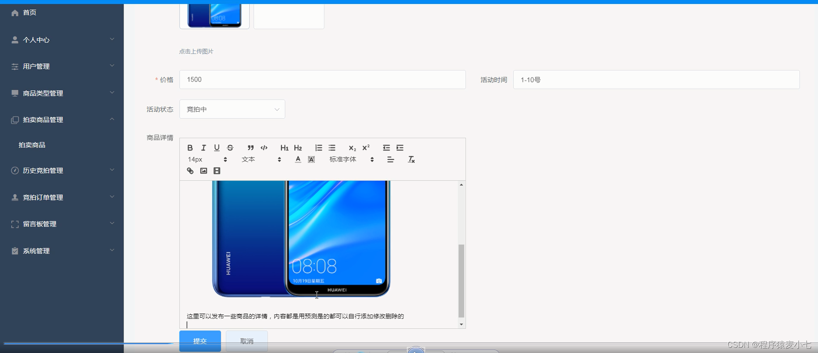Insert an image into editor
This screenshot has height=353, width=818.
click(204, 171)
